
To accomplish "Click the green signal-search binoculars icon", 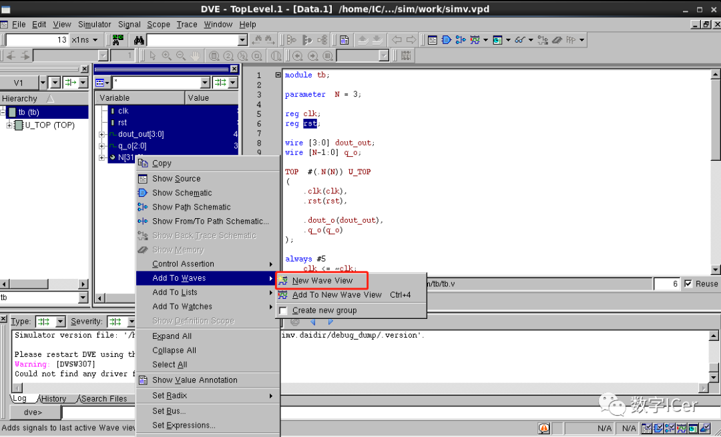I will (117, 40).
